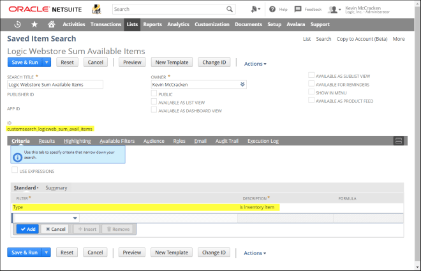Open the Customization menu
The height and width of the screenshot is (271, 421).
tap(212, 24)
